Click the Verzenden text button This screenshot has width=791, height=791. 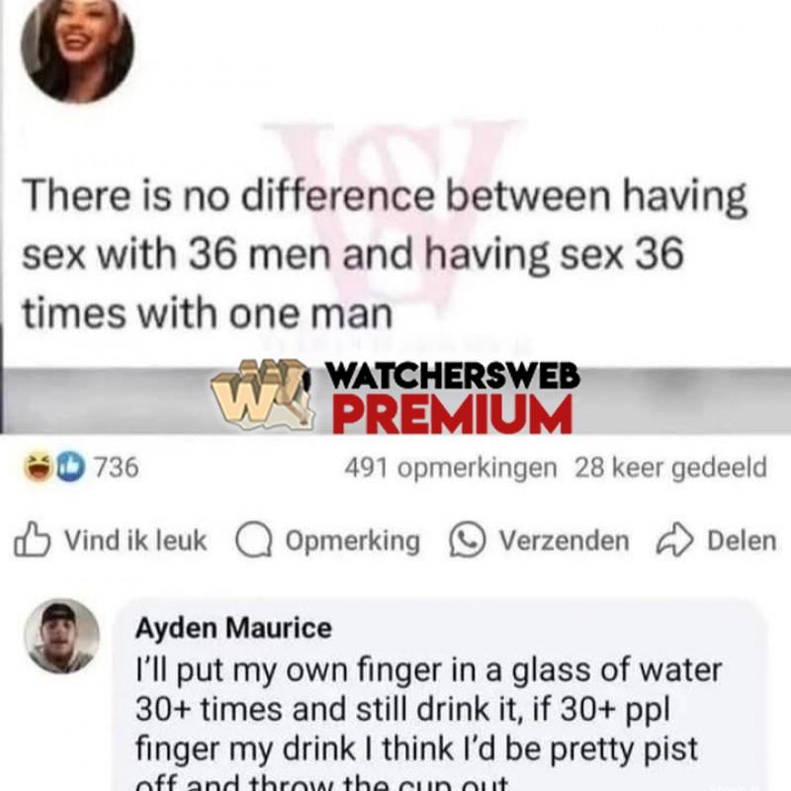click(564, 540)
